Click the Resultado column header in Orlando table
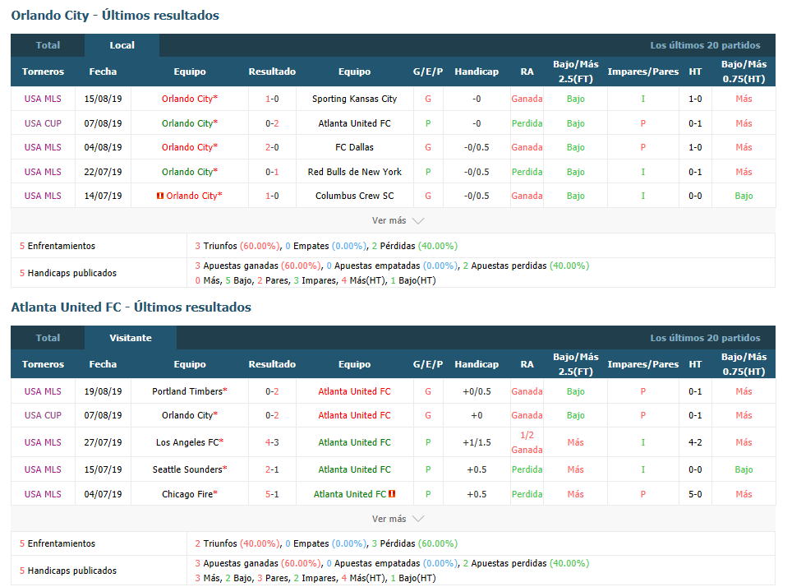This screenshot has height=587, width=792. [272, 72]
